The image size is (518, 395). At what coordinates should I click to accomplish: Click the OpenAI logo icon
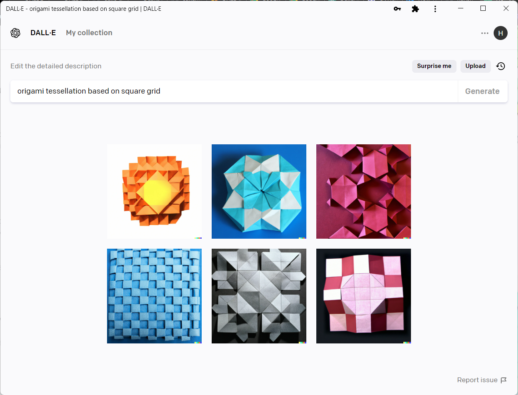tap(16, 33)
